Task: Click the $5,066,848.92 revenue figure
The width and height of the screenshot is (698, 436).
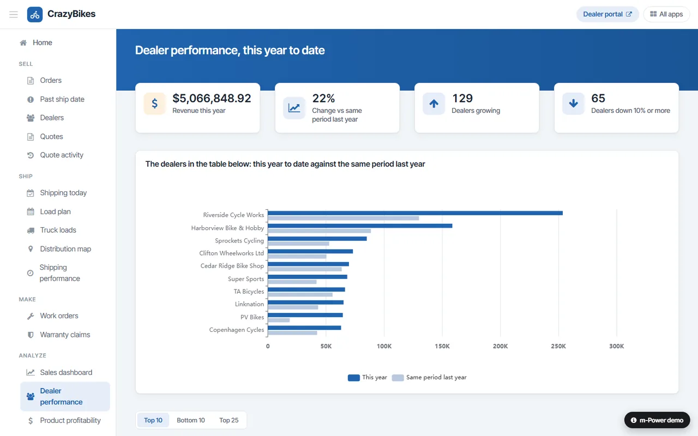Action: point(212,99)
